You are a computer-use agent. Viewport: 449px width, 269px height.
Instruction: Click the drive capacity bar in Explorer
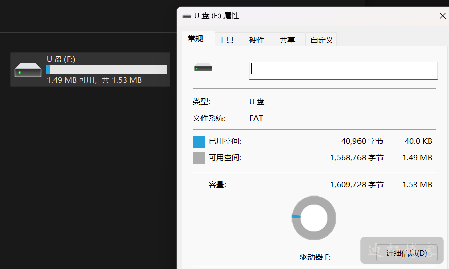coord(106,69)
